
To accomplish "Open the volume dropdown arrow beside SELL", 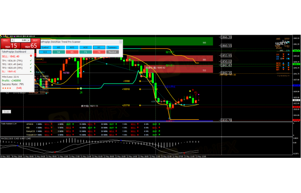I will click(x=13, y=40).
